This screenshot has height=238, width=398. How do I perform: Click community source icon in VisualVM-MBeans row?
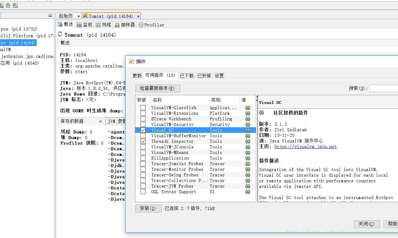coord(248,152)
